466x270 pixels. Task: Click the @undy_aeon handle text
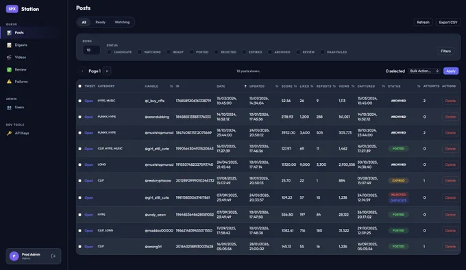(x=155, y=214)
